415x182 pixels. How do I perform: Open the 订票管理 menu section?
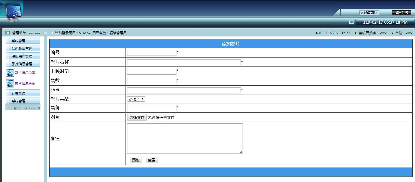coord(23,93)
